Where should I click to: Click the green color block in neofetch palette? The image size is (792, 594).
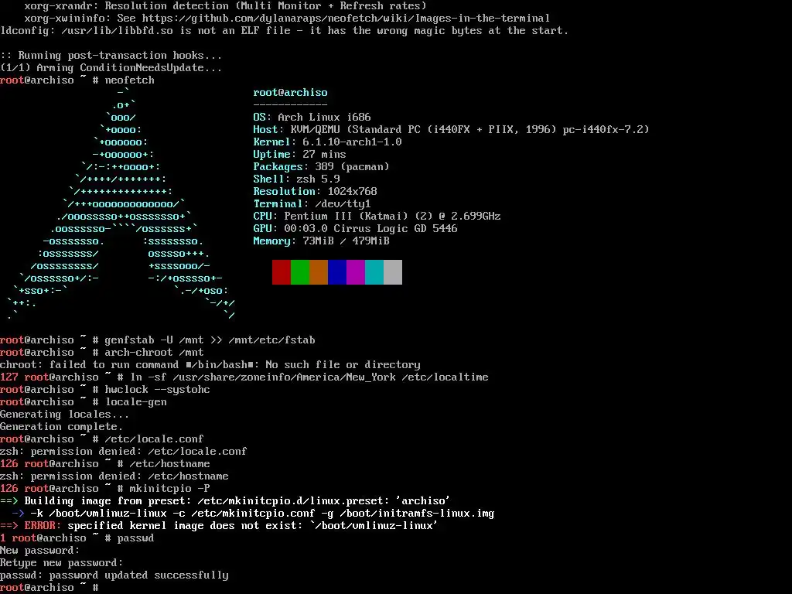tap(300, 272)
